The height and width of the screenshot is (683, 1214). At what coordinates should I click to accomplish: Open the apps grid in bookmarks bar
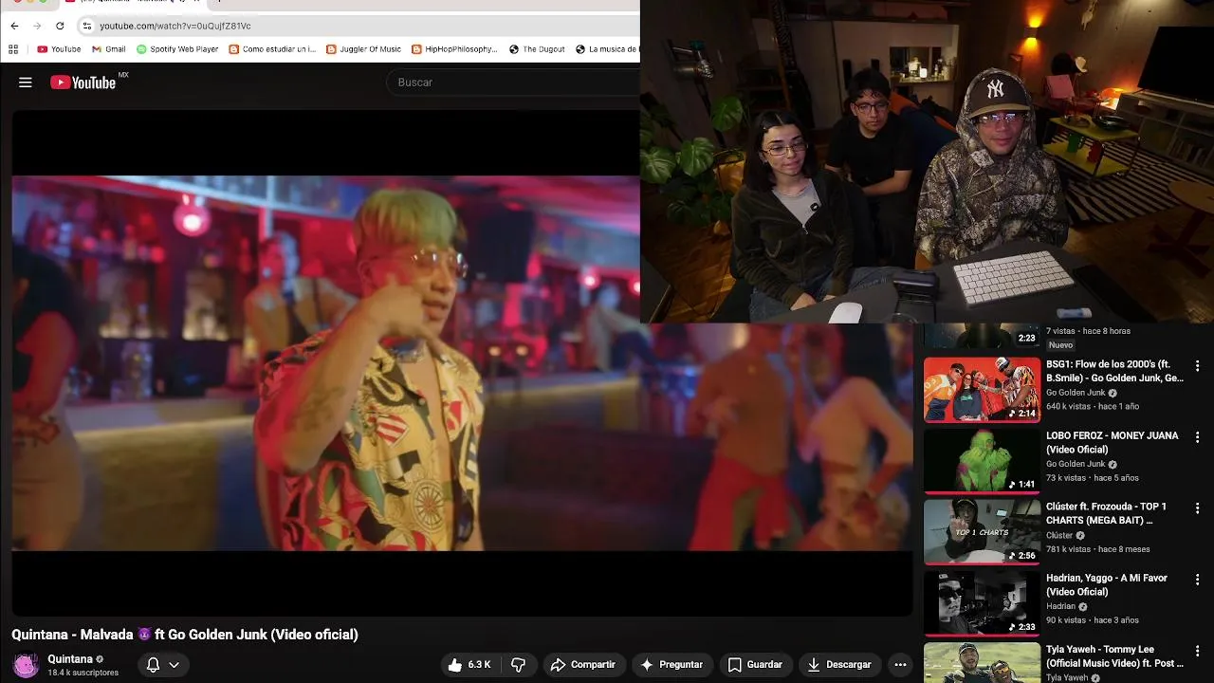[13, 49]
